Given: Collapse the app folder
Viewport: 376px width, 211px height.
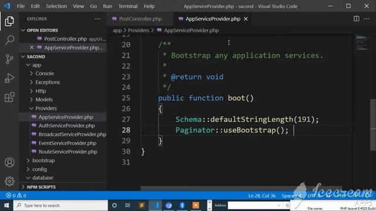Looking at the screenshot, I should click(28, 65).
